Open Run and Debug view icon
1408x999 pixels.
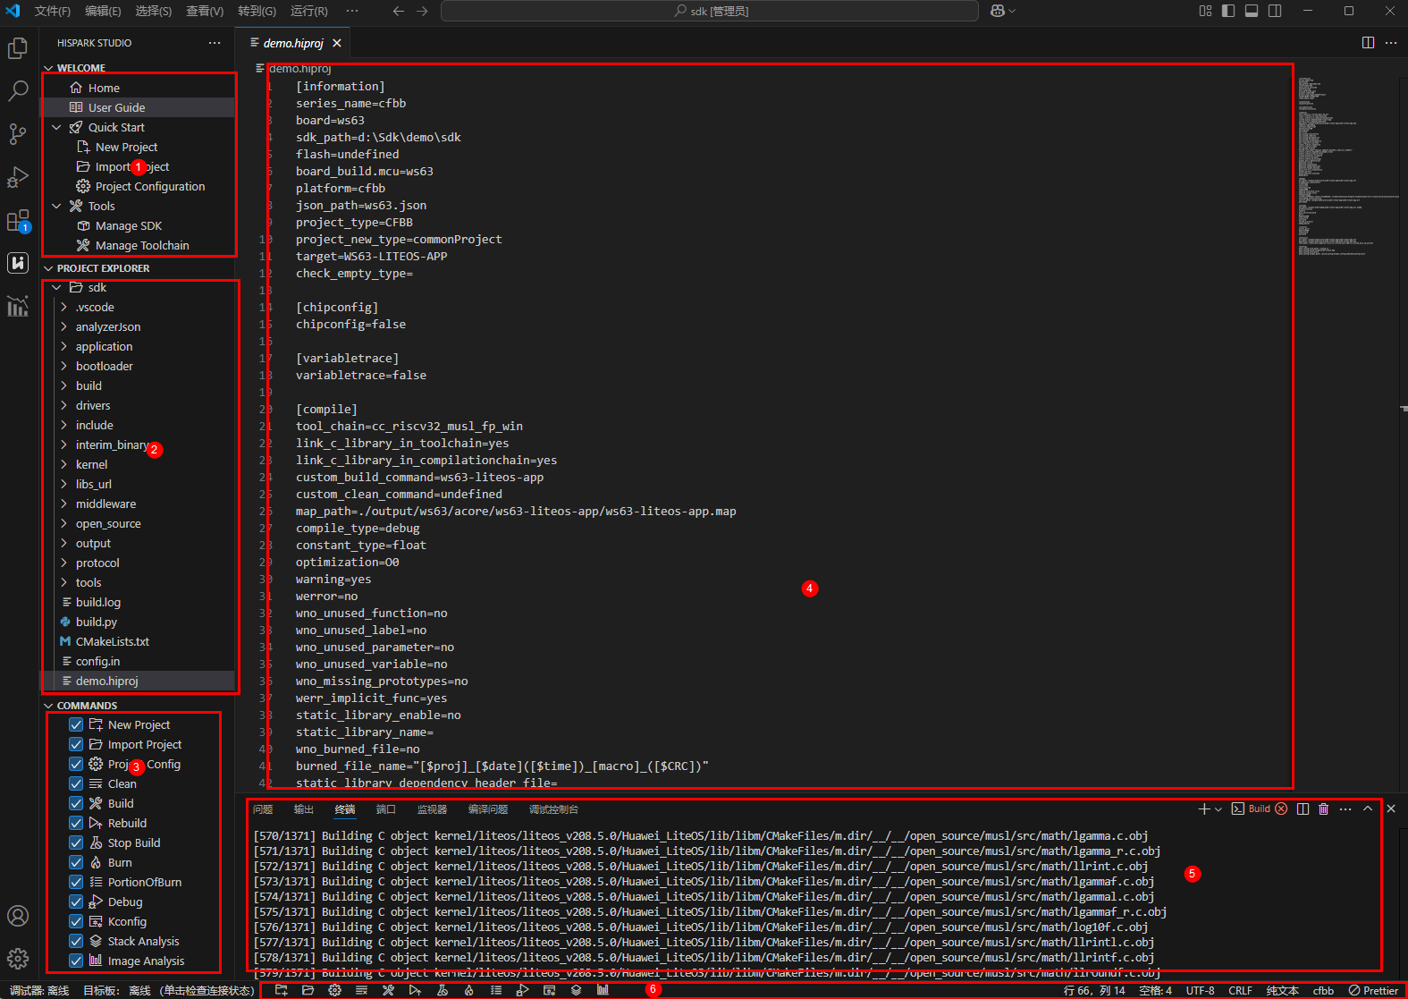coord(18,177)
